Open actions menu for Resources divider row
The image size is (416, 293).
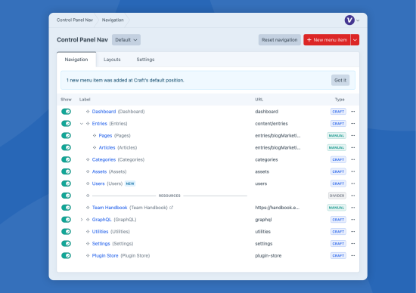tap(353, 196)
